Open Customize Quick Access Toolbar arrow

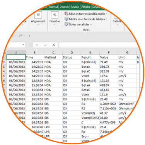29,36
